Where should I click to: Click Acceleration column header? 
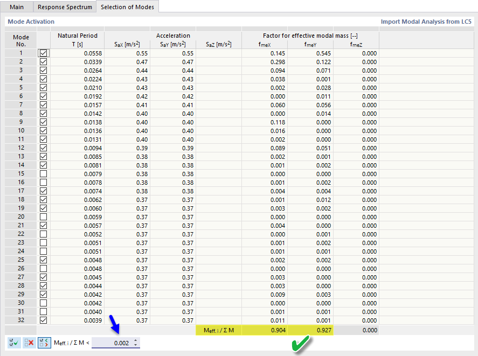coord(173,36)
